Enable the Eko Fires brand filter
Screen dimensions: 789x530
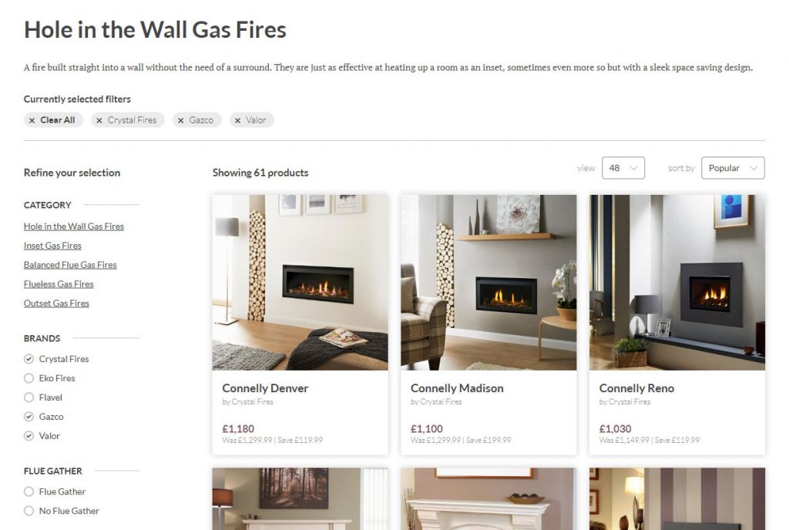click(x=29, y=378)
